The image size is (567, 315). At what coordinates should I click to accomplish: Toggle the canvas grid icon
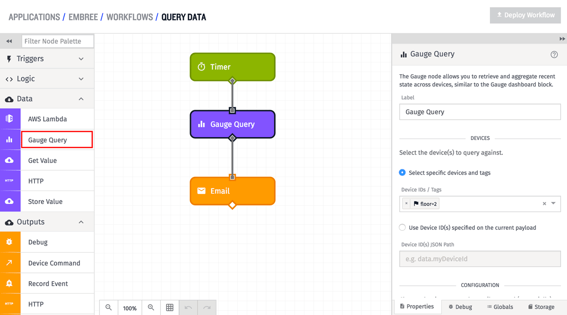170,307
